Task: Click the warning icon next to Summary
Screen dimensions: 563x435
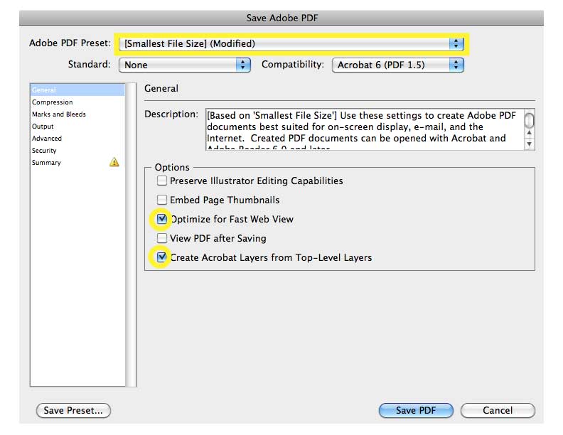Action: tap(114, 162)
